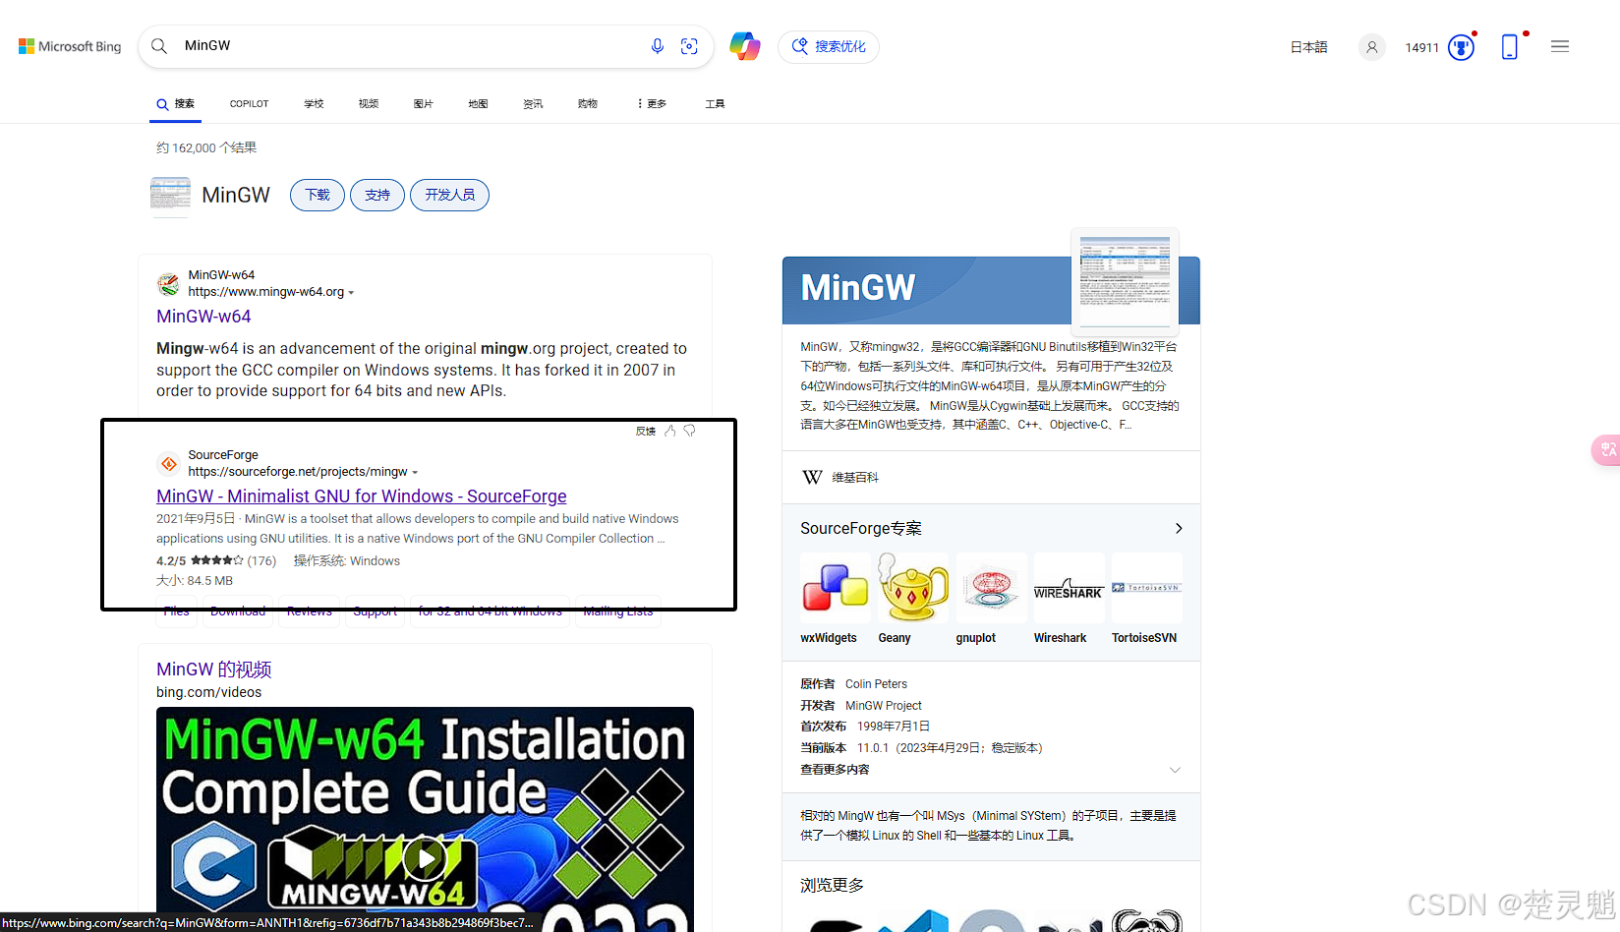The image size is (1620, 932).
Task: Click the Colin Peters author text
Action: [x=876, y=684]
